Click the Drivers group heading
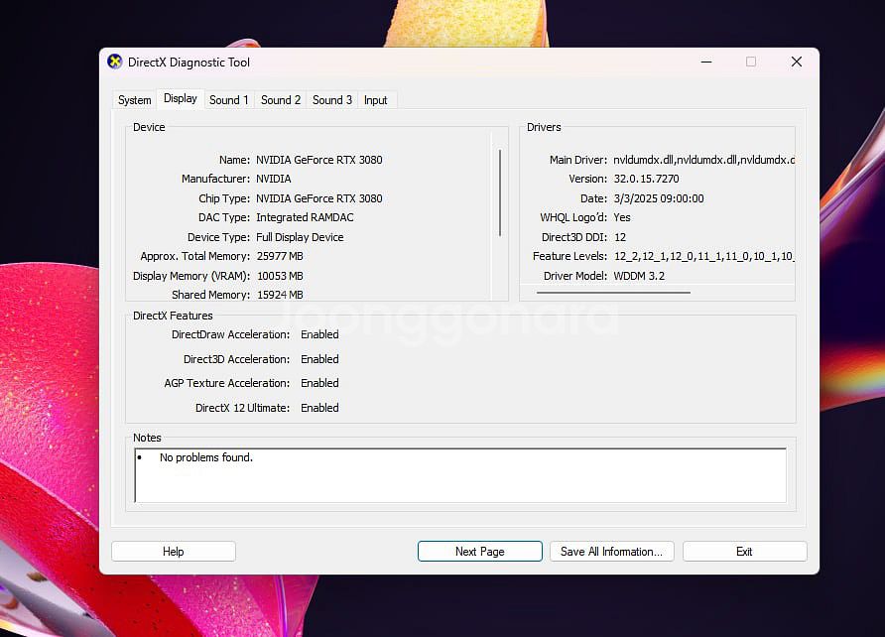Viewport: 885px width, 637px height. coord(544,127)
